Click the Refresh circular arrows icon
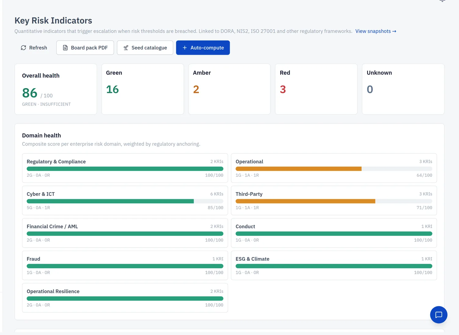Viewport: 459px width, 335px height. click(23, 48)
